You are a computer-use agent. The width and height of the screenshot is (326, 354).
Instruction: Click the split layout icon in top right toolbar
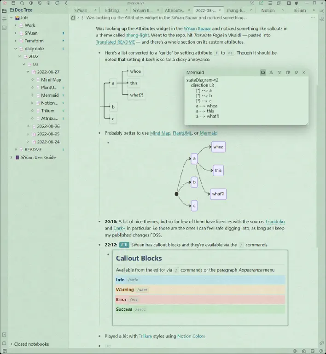(289, 3)
